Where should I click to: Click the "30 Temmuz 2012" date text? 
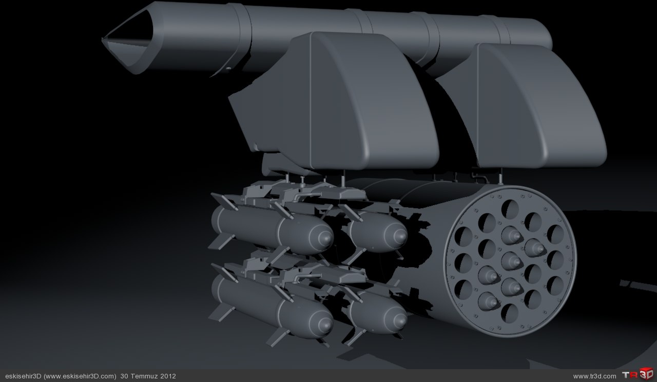148,376
